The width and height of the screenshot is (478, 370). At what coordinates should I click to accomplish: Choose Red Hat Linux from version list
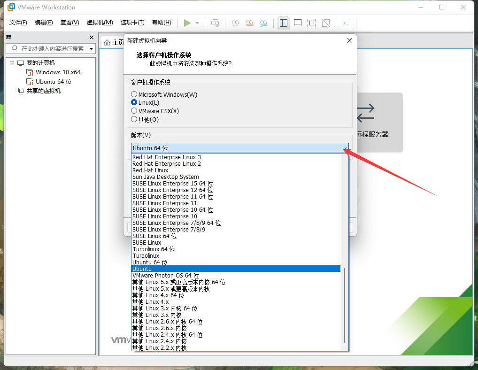(236, 170)
